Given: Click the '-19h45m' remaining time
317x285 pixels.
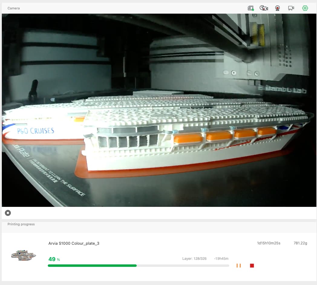Looking at the screenshot, I should coord(221,258).
